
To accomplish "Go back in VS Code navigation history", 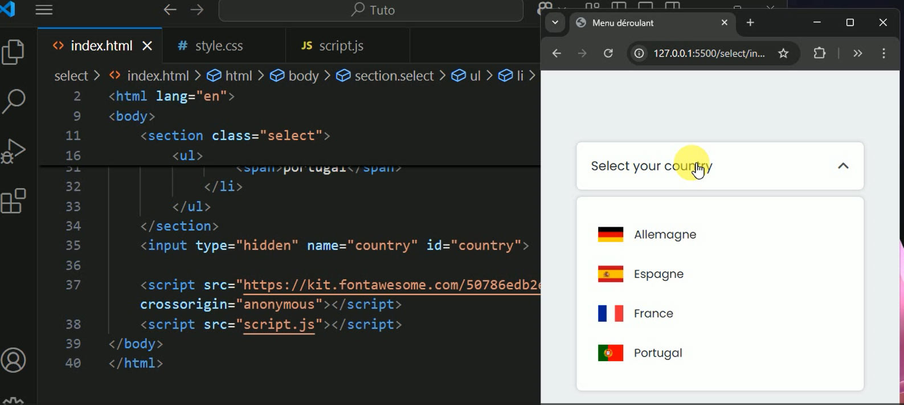I will pos(170,10).
